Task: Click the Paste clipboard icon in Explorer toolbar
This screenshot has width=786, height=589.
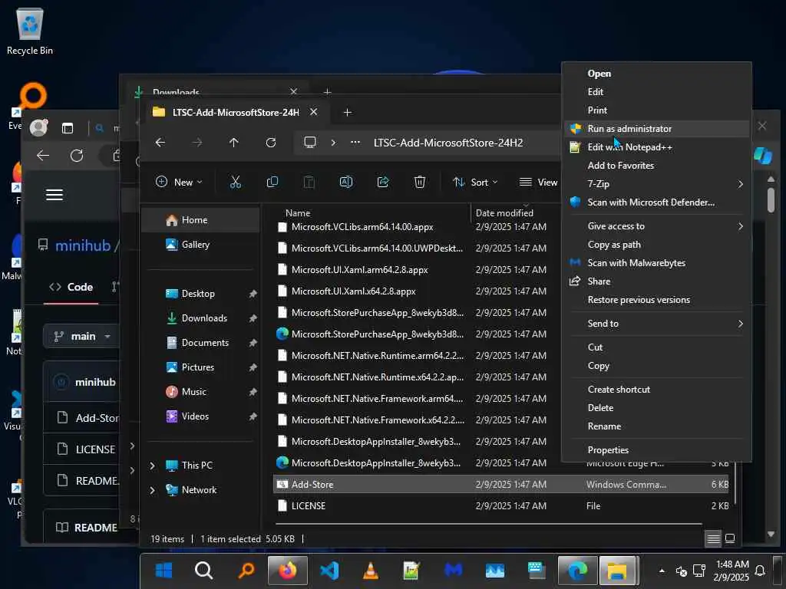Action: [309, 183]
